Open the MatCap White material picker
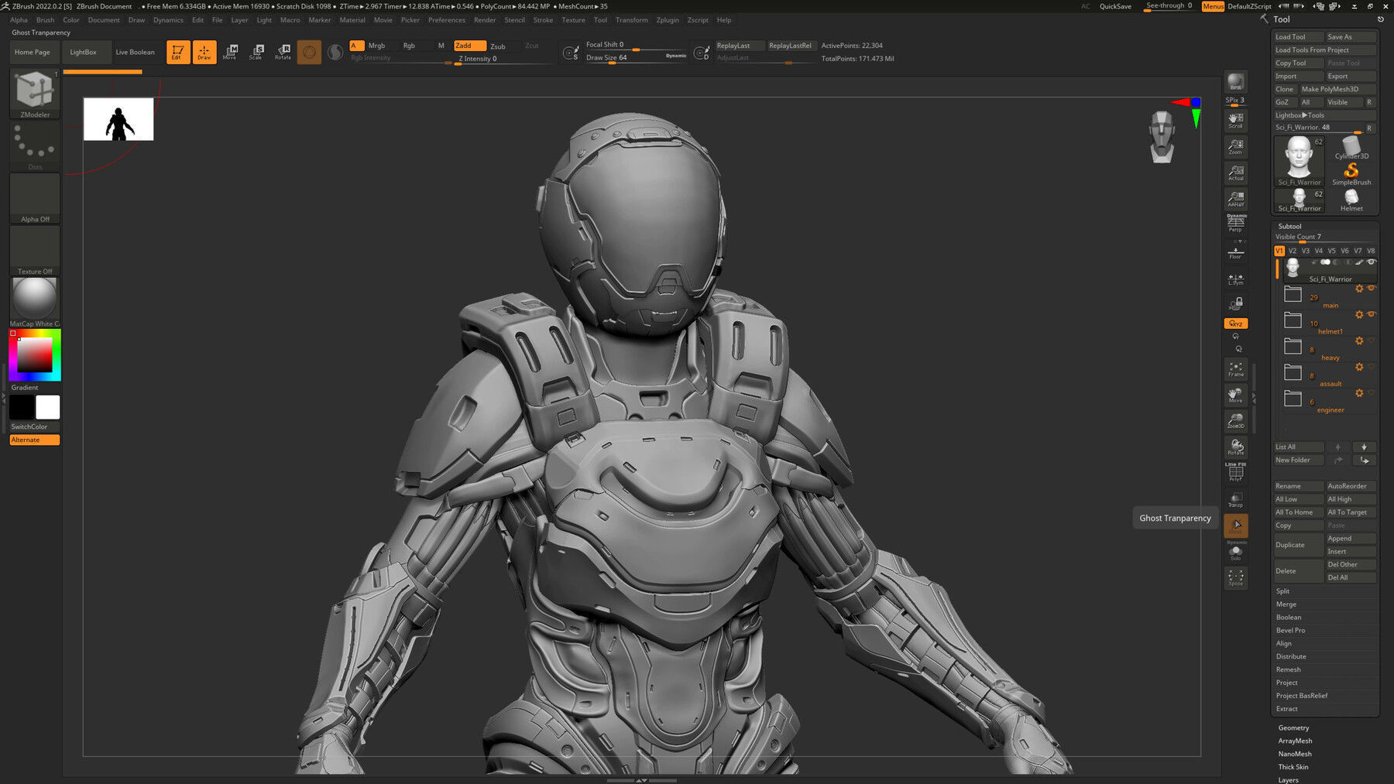This screenshot has width=1394, height=784. (35, 302)
